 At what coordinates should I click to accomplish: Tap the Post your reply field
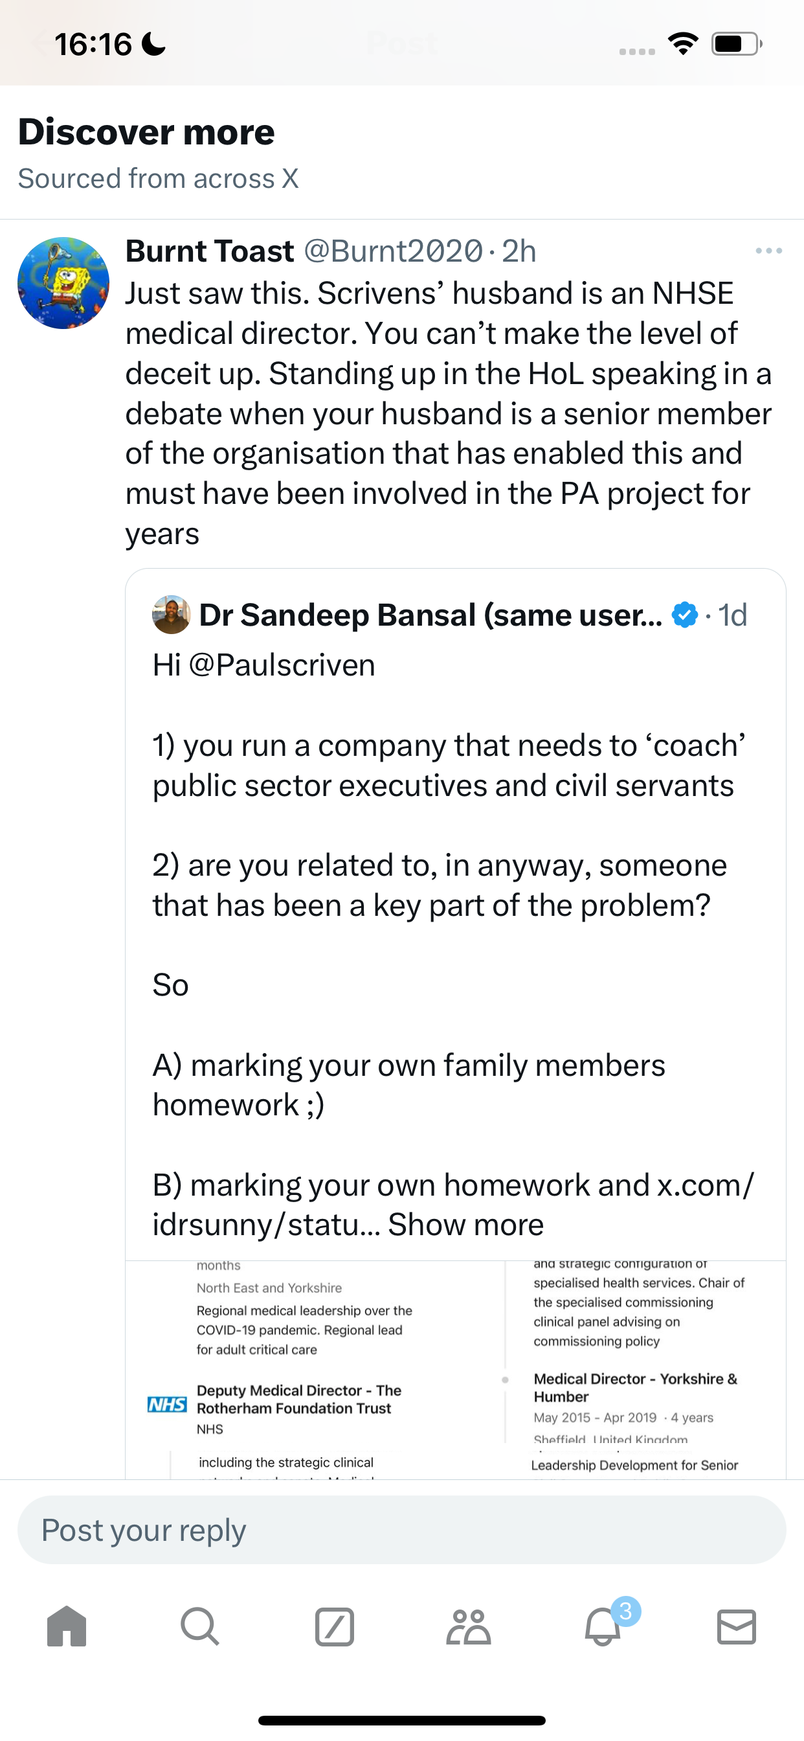coord(401,1530)
